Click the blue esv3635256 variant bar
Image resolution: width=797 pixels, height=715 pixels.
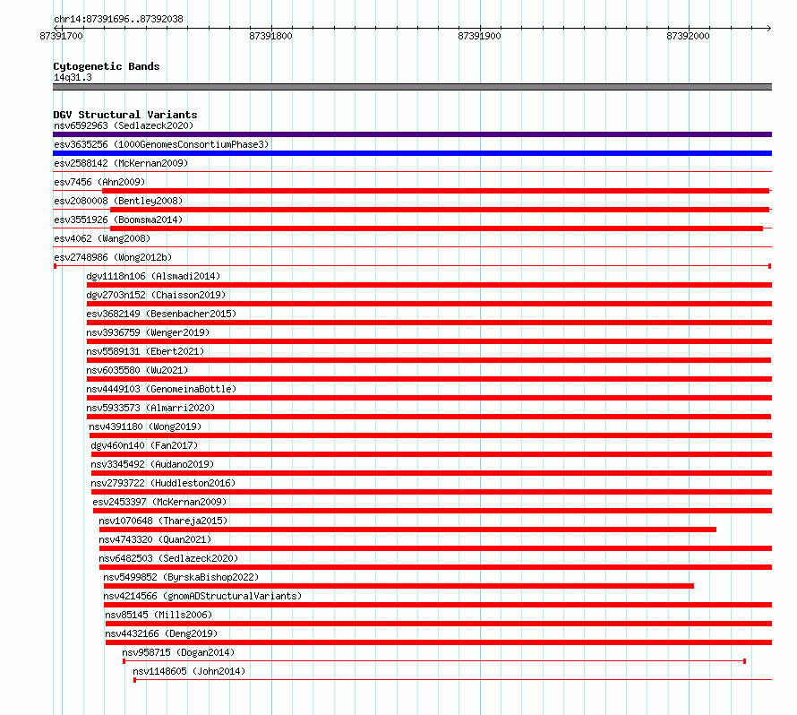tap(412, 153)
